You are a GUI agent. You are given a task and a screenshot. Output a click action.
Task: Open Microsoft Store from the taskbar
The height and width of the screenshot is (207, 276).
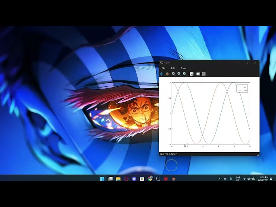[142, 179]
